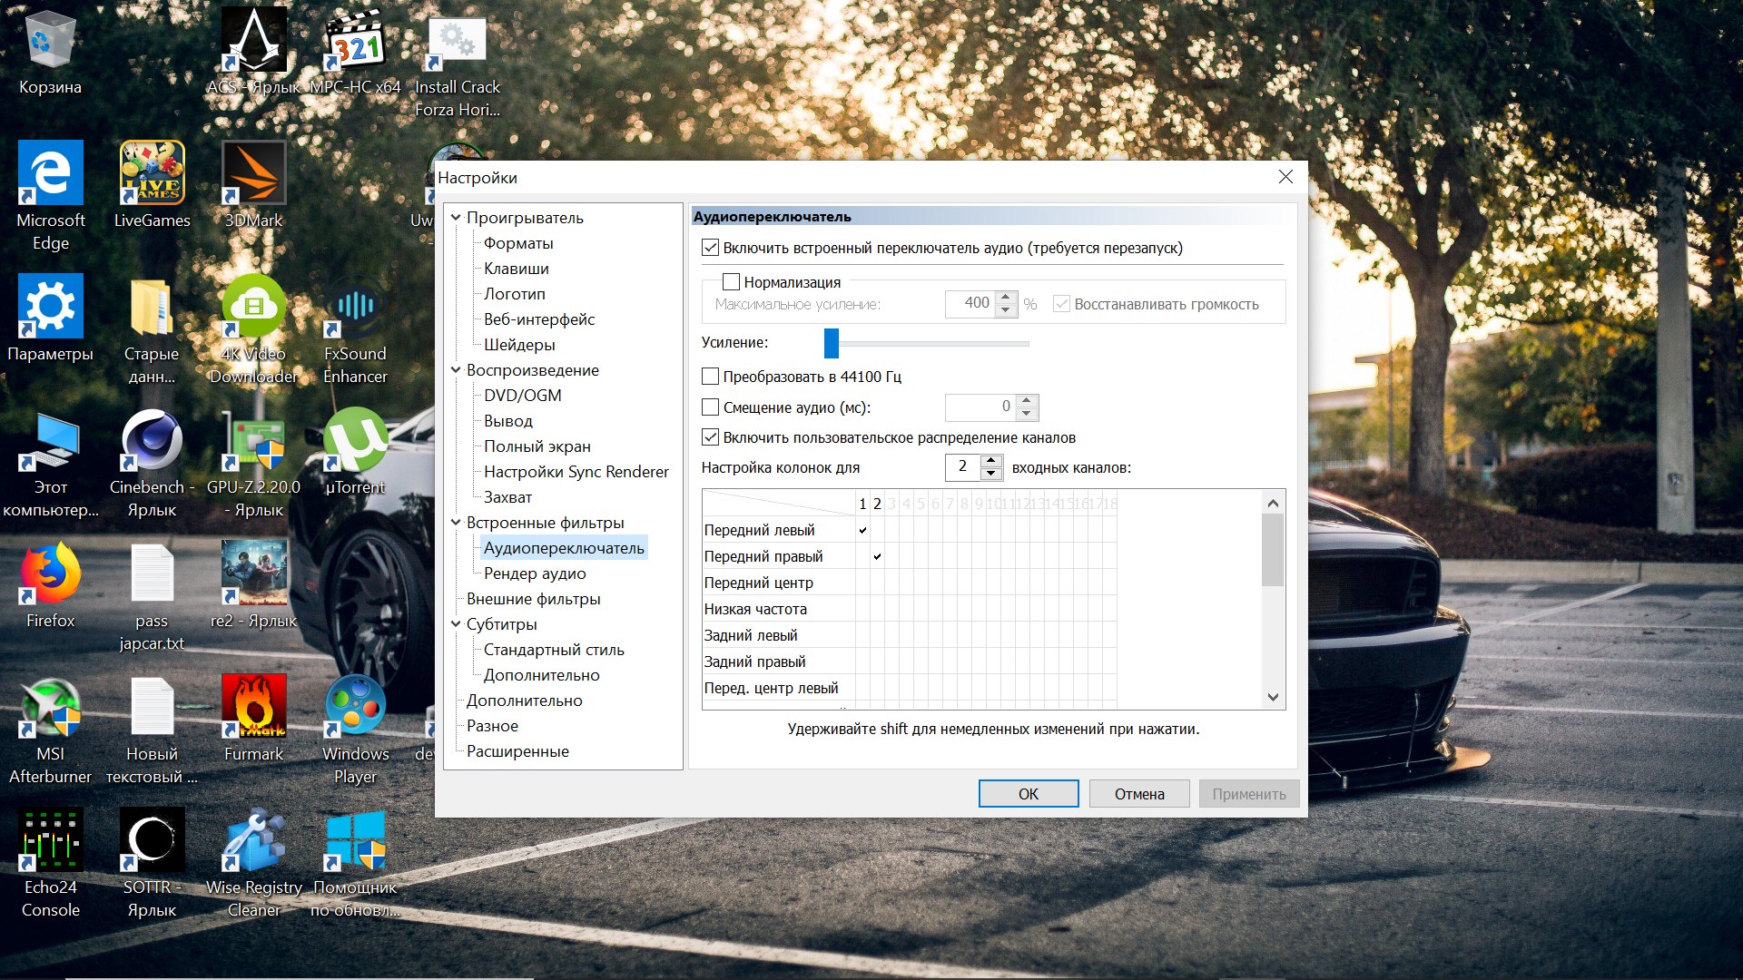Toggle Смещение аудио (мс) checkbox

[711, 407]
